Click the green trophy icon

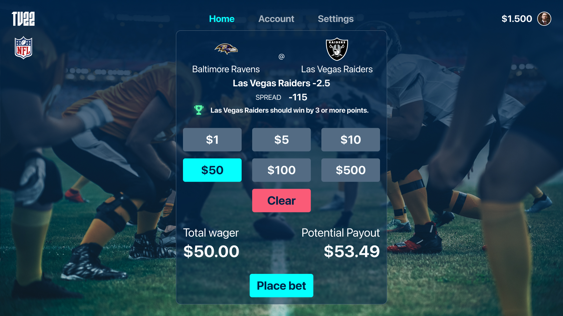199,110
